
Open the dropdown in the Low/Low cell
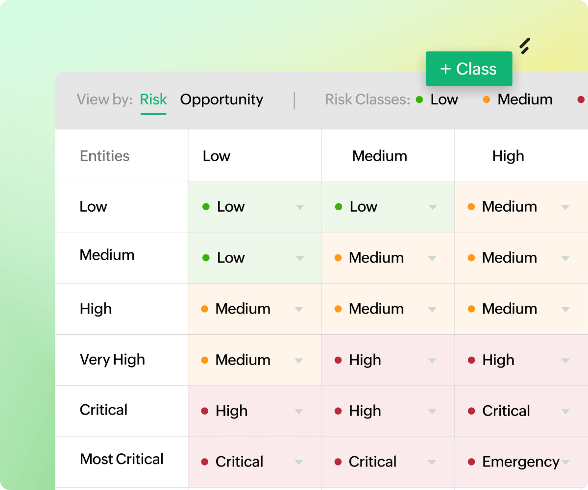pyautogui.click(x=300, y=207)
